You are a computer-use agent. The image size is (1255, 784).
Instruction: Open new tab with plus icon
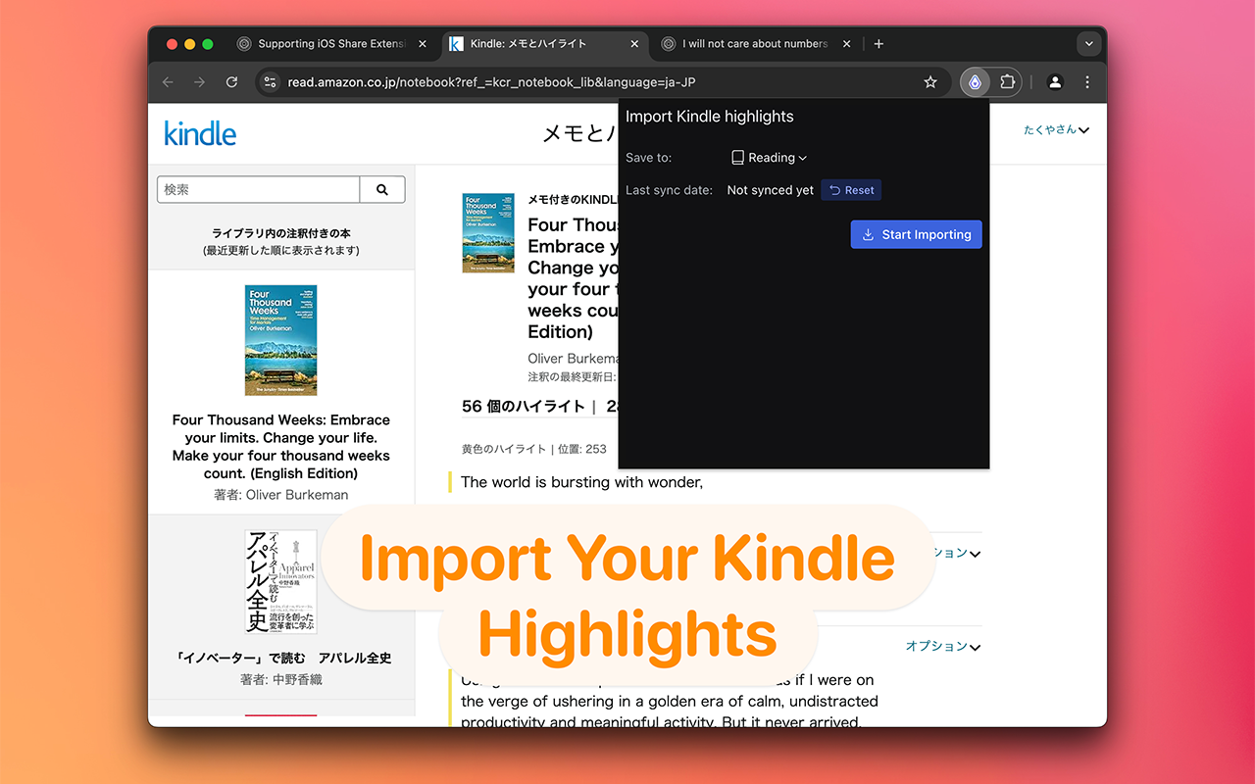(x=878, y=44)
